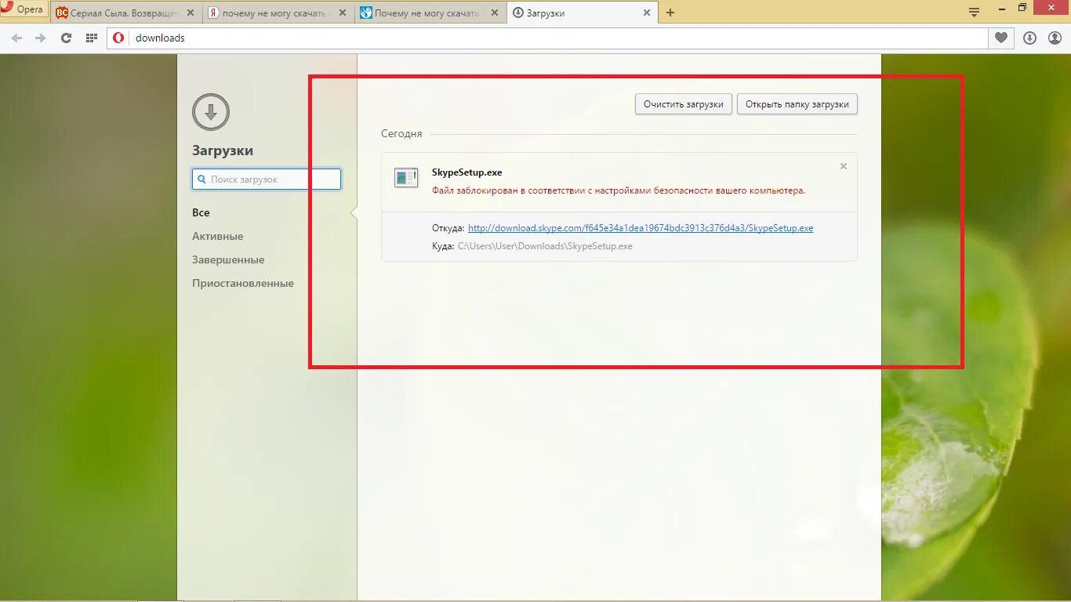Image resolution: width=1071 pixels, height=602 pixels.
Task: Click the SkypeSetup.exe file icon
Action: [406, 178]
